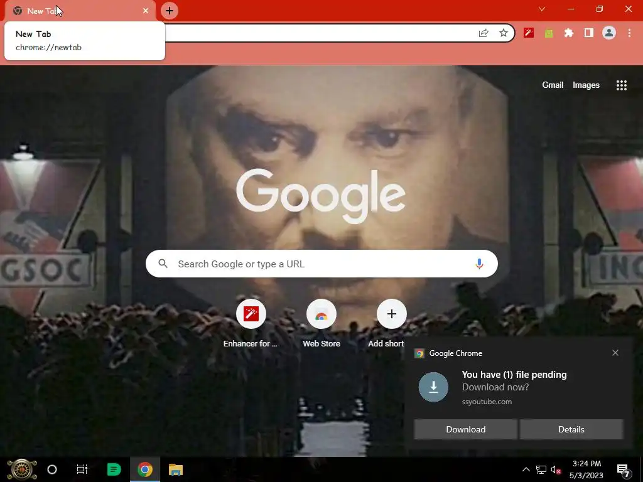Open the Gmail link
Image resolution: width=643 pixels, height=482 pixels.
click(x=553, y=85)
